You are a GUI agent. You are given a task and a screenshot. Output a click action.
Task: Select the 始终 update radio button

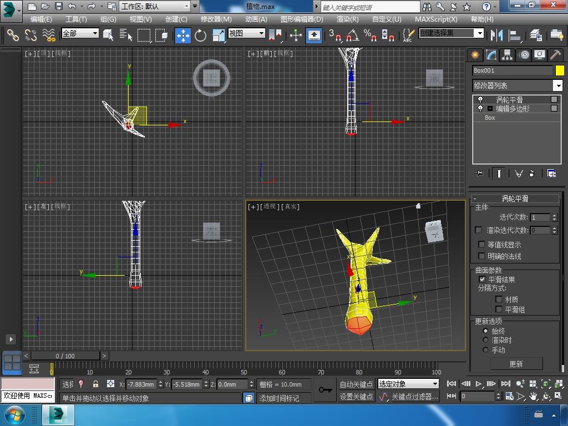tap(485, 331)
